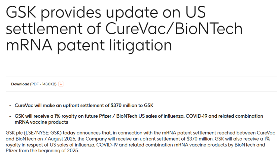Open the bold Download link
The image size is (279, 156).
point(20,84)
